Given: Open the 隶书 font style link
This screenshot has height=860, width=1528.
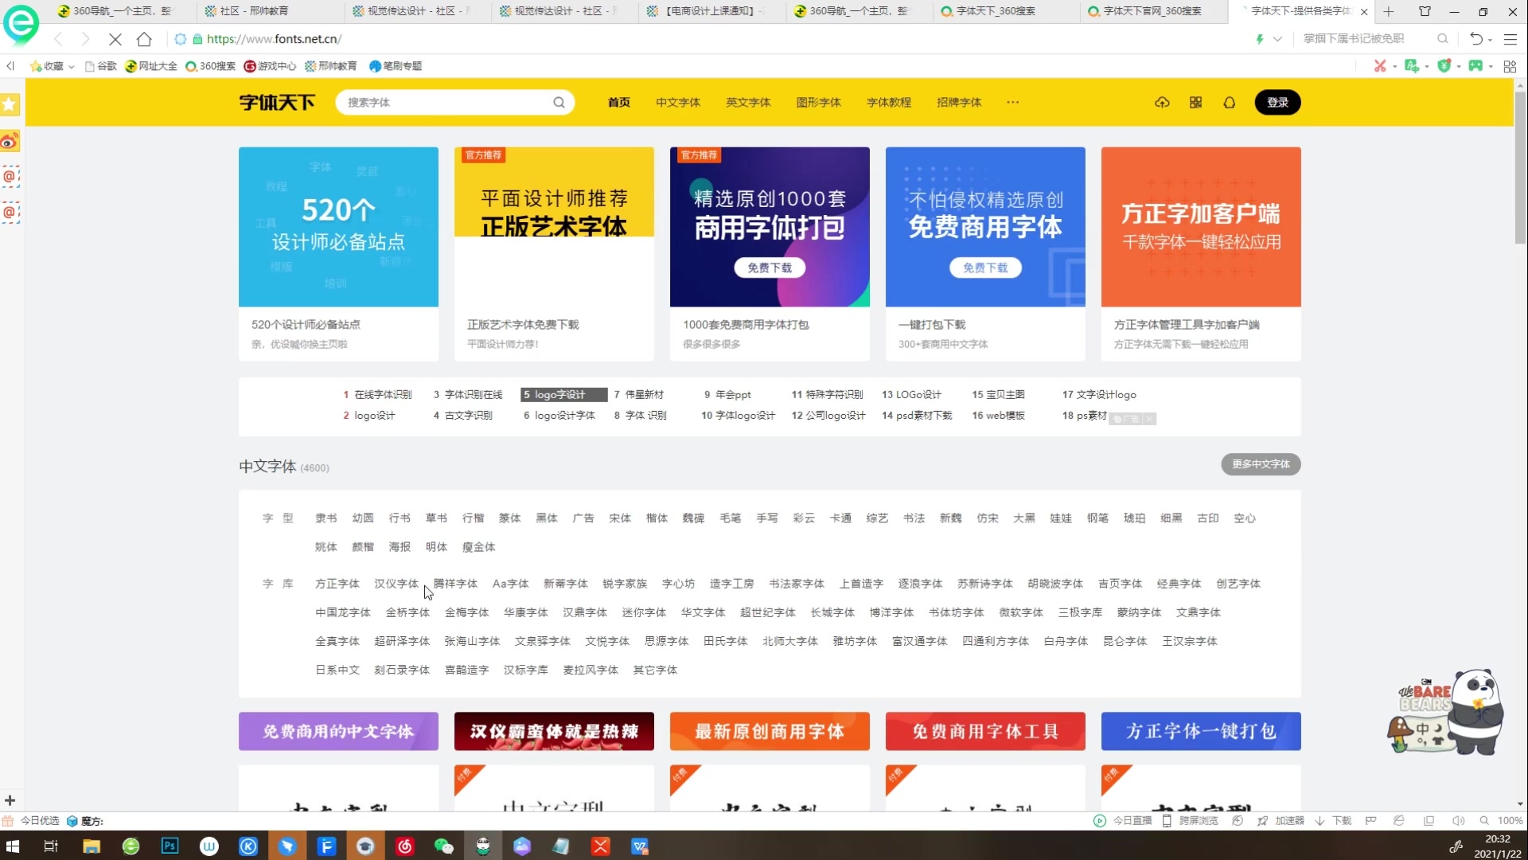Looking at the screenshot, I should [326, 518].
